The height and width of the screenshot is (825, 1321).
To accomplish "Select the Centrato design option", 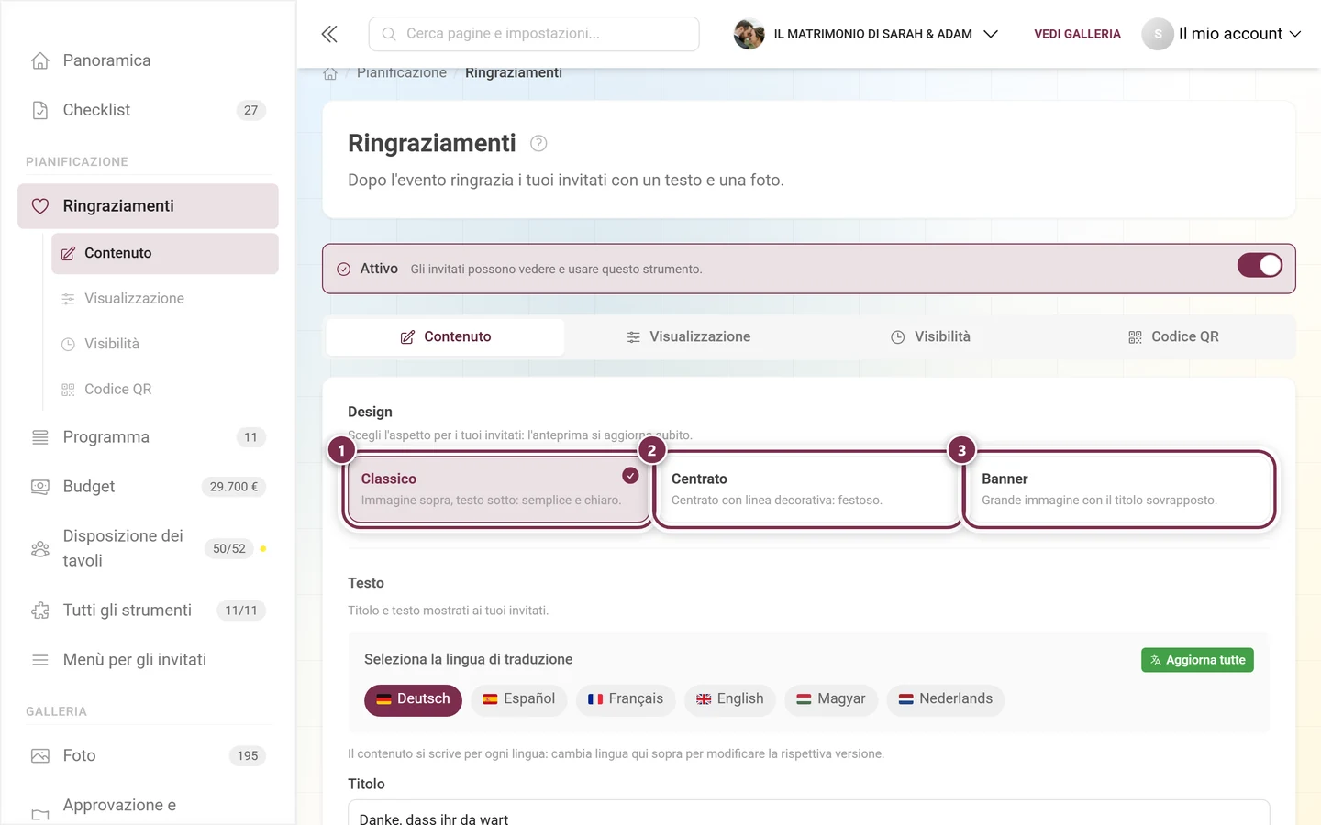I will pyautogui.click(x=807, y=489).
